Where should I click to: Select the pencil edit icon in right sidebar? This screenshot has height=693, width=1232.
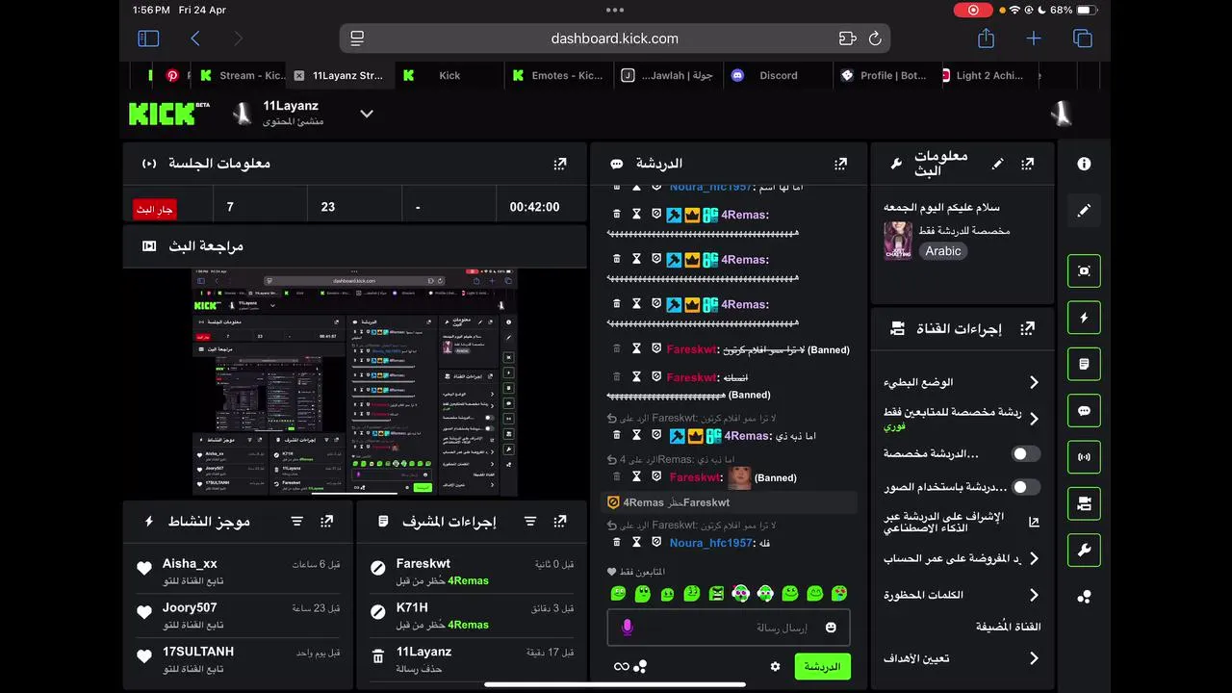[1084, 210]
